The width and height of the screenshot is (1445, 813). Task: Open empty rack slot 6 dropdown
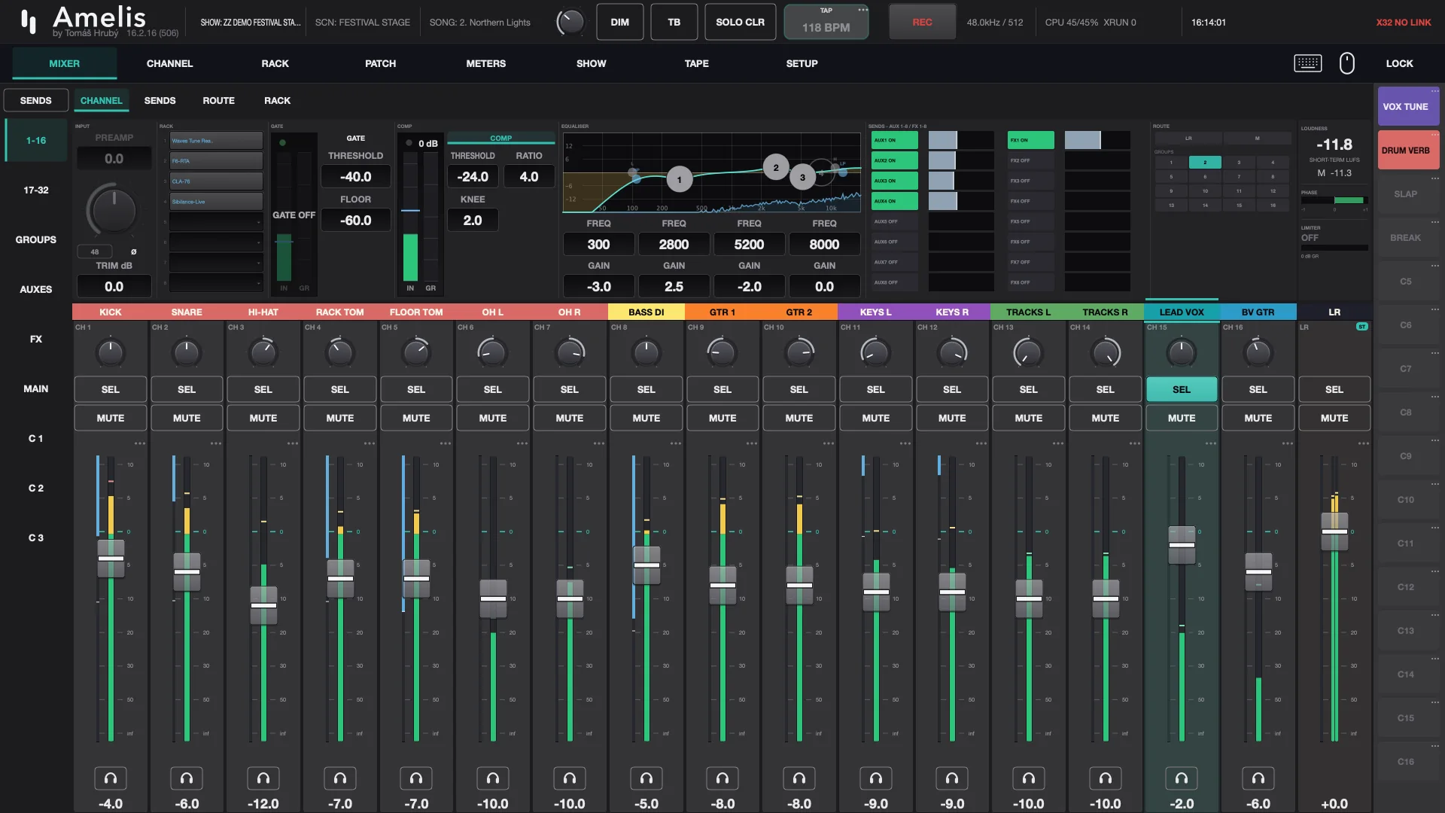216,242
